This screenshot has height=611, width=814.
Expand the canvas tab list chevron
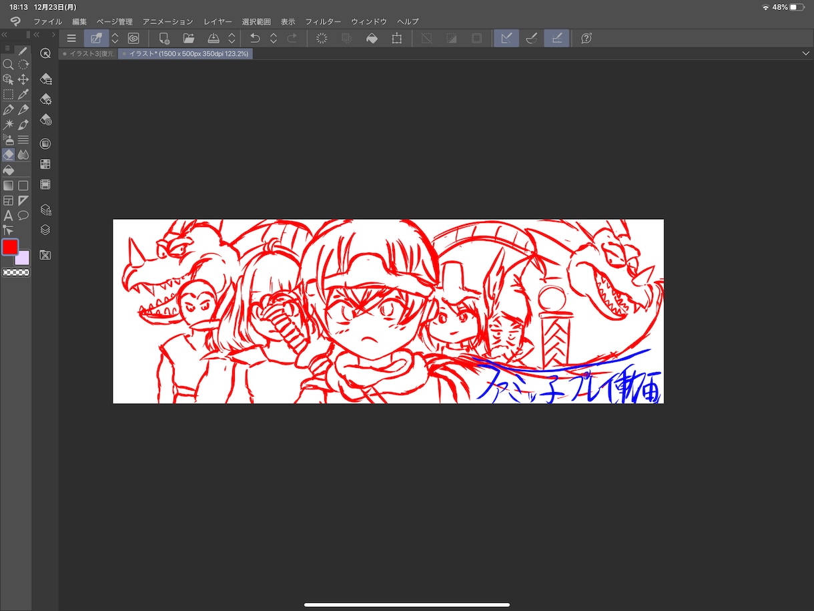(805, 53)
